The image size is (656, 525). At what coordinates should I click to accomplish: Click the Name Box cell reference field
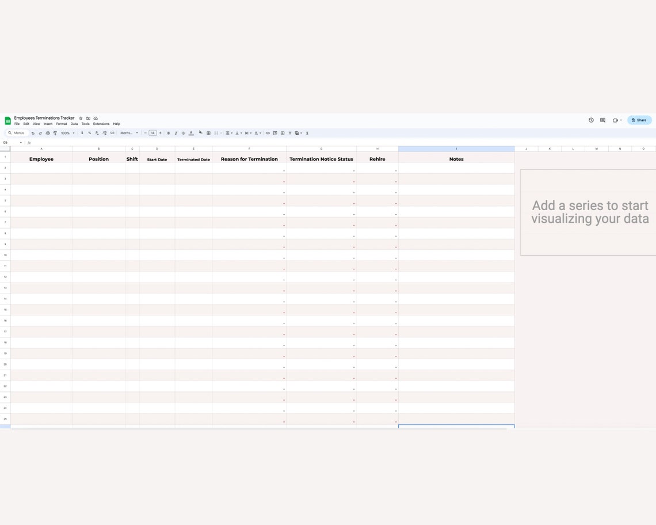[8, 142]
